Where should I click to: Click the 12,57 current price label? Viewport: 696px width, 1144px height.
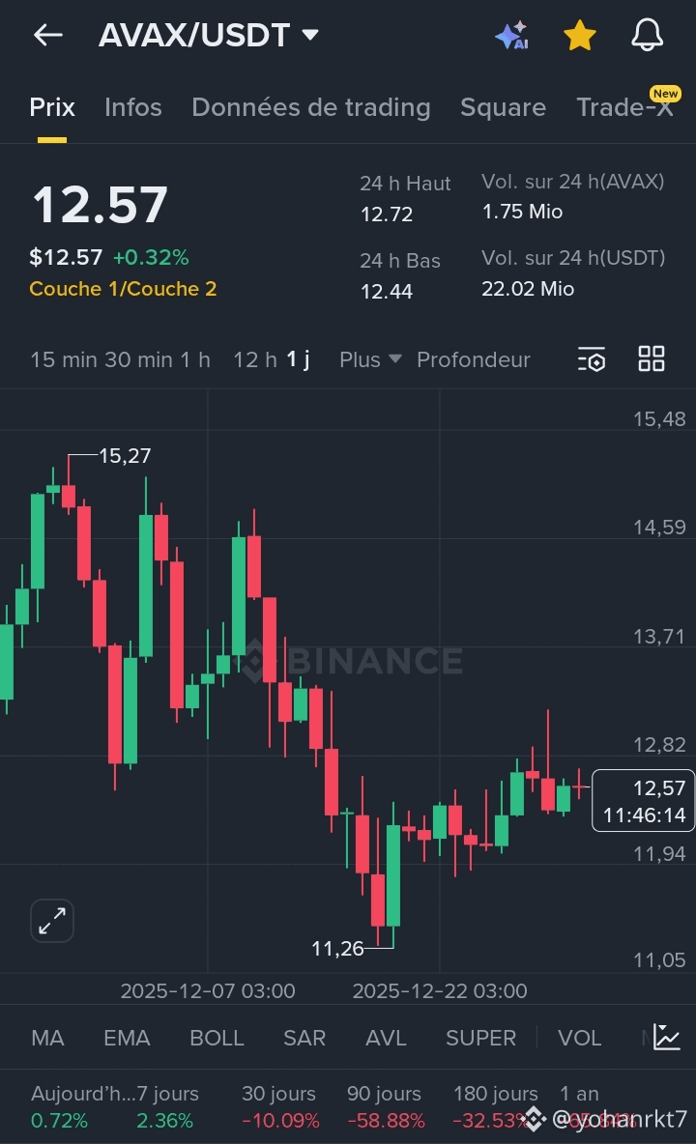(x=644, y=800)
